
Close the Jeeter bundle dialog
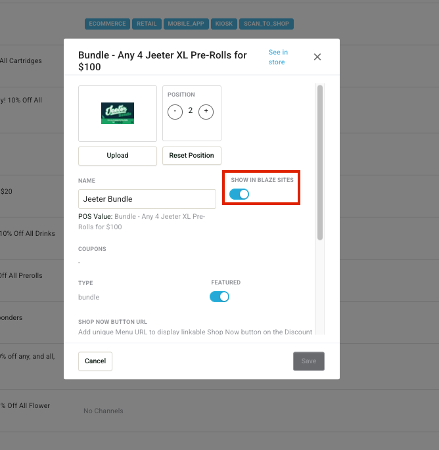(x=317, y=57)
